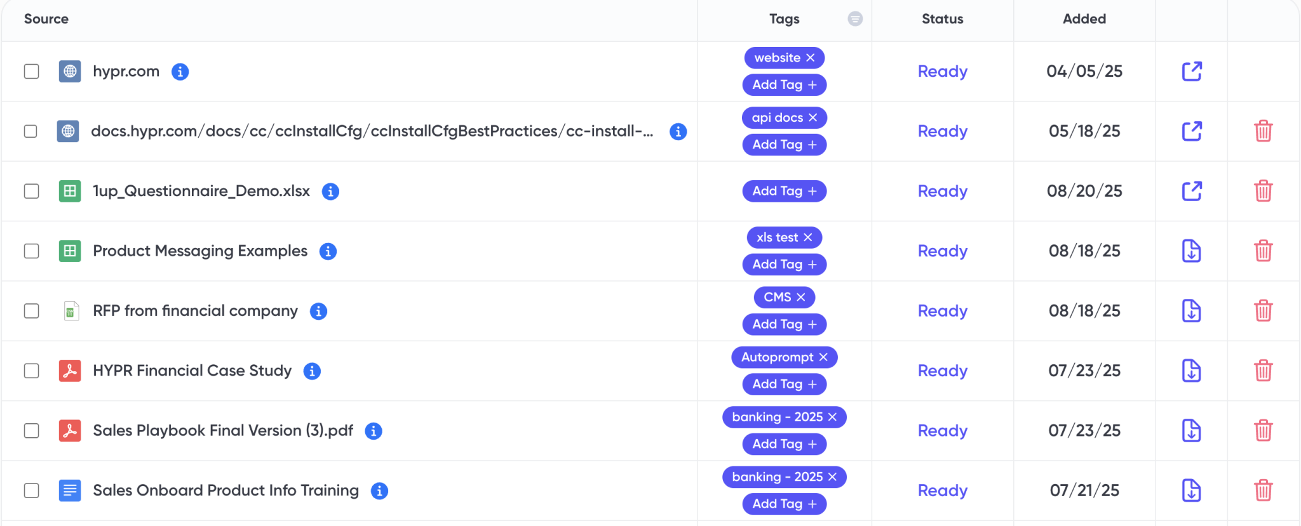Remove Autoprompt tag
This screenshot has width=1301, height=526.
pyautogui.click(x=823, y=357)
